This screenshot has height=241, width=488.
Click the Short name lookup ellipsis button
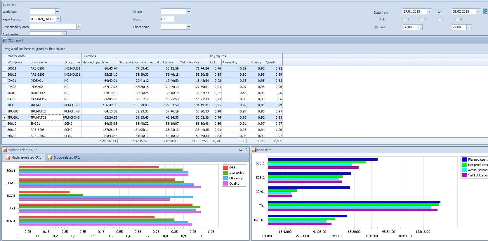click(188, 27)
